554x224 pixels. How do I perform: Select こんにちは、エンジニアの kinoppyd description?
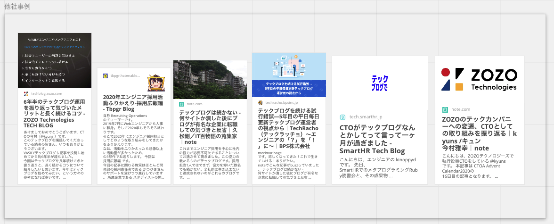(x=379, y=167)
